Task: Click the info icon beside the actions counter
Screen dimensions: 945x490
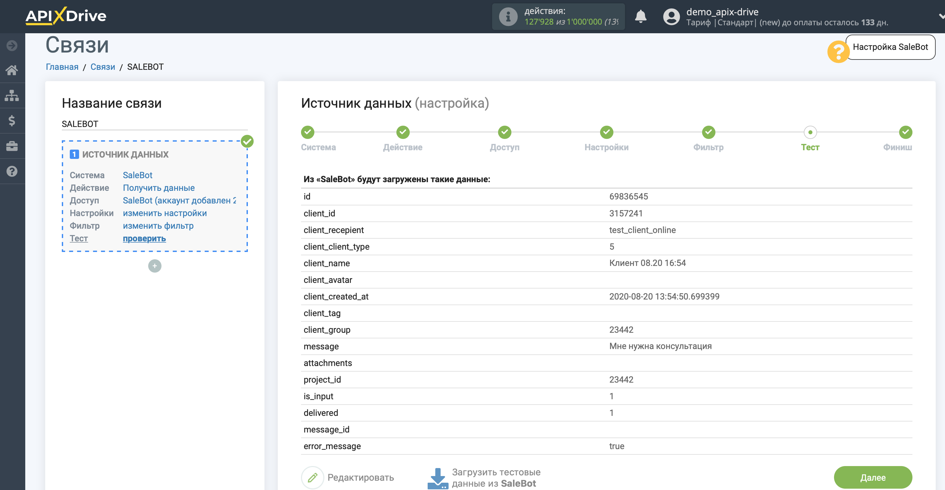Action: 508,17
